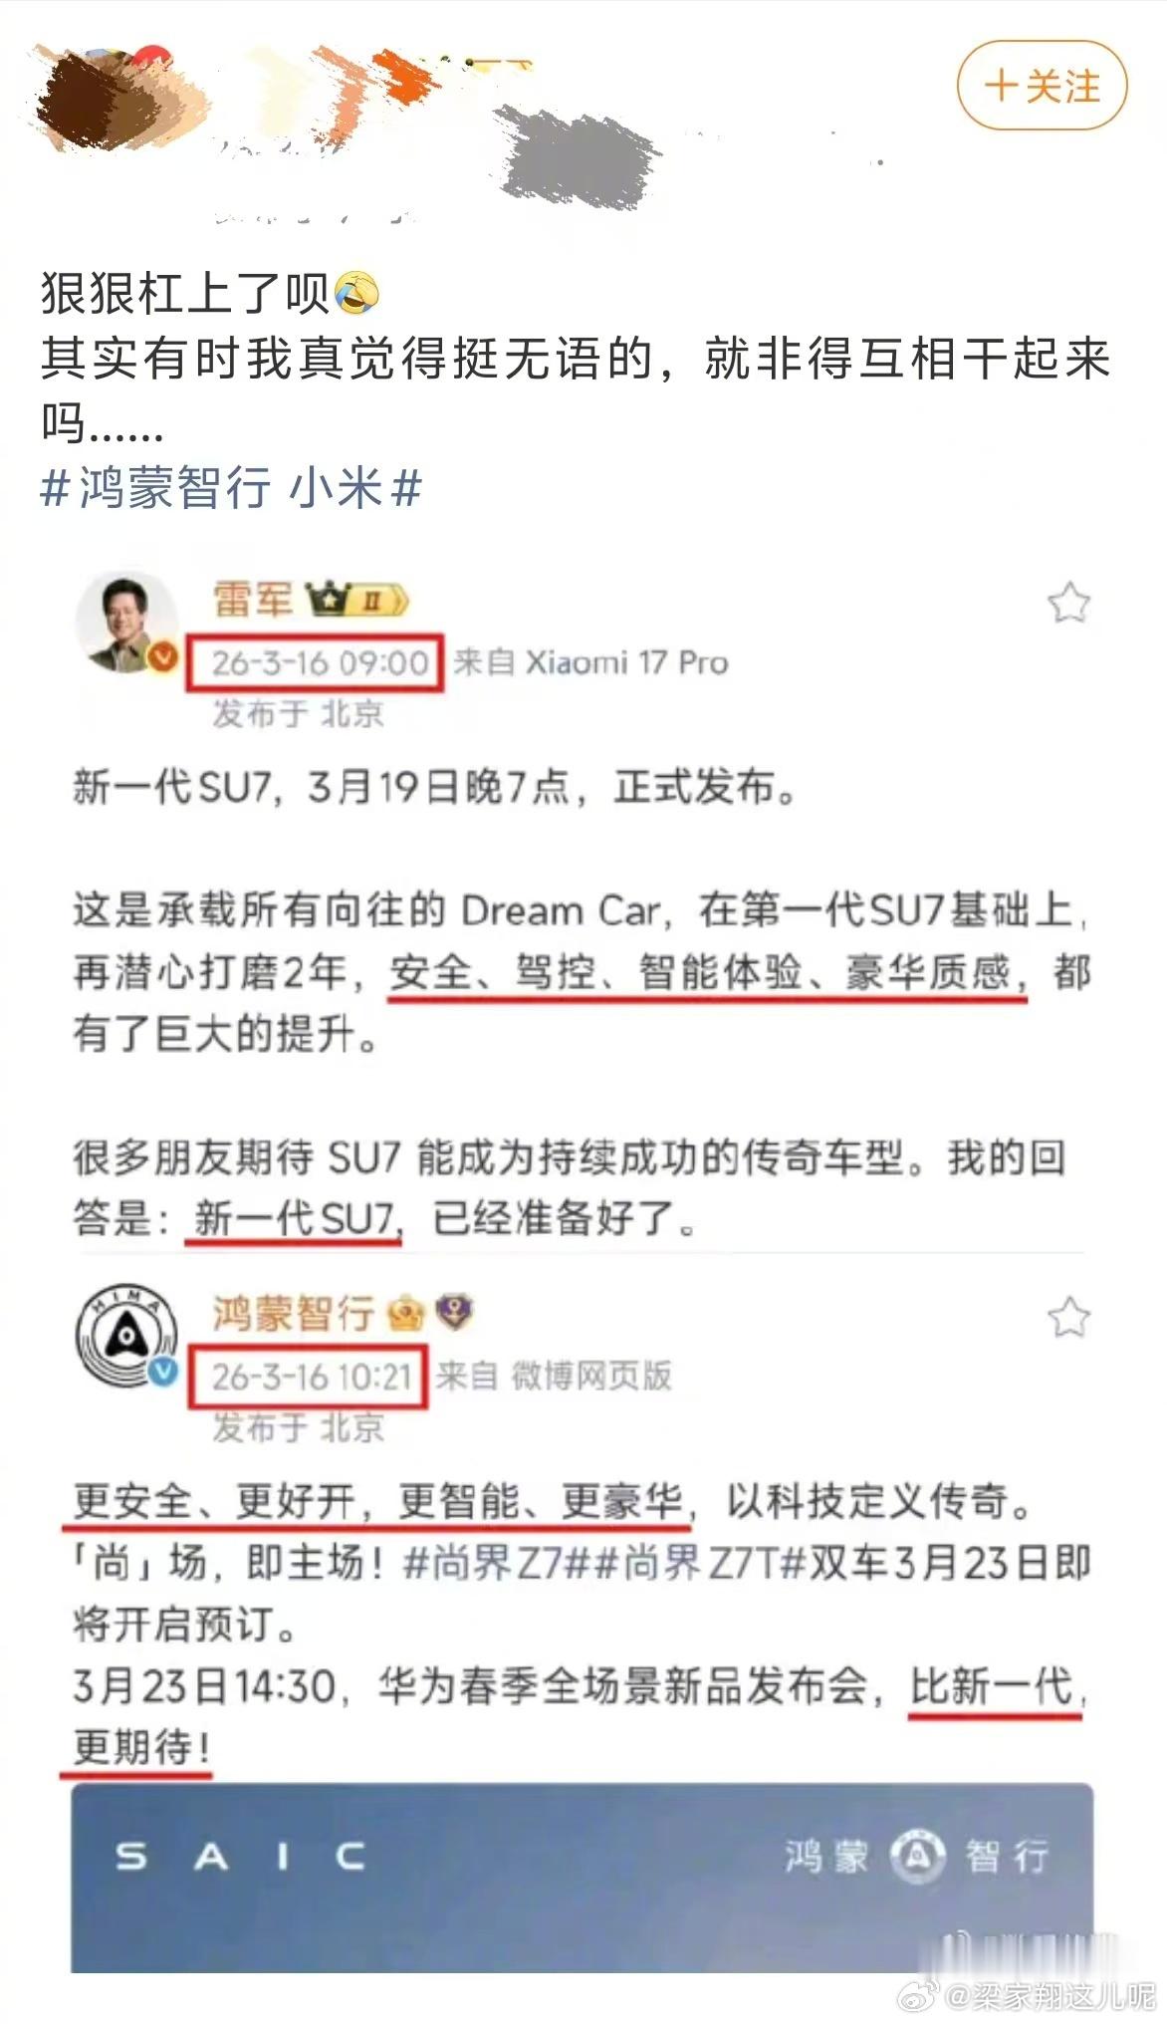Click the blue verified badge on the 鸿蒙智行 avatar

pyautogui.click(x=163, y=1372)
